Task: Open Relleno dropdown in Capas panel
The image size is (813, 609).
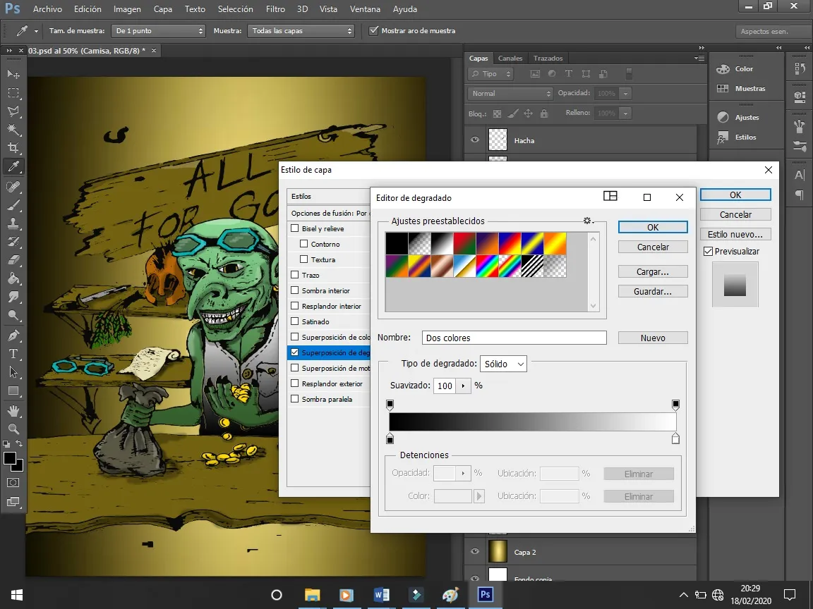Action: 626,113
